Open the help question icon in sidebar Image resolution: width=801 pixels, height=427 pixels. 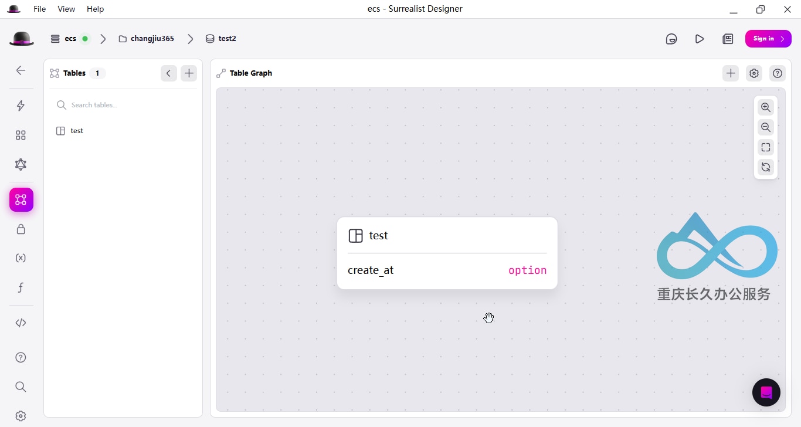[x=21, y=358]
